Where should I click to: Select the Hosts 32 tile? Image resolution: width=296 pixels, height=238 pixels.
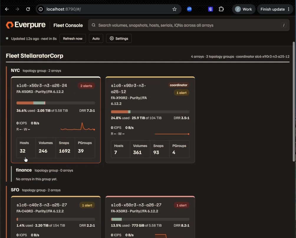coord(26,148)
